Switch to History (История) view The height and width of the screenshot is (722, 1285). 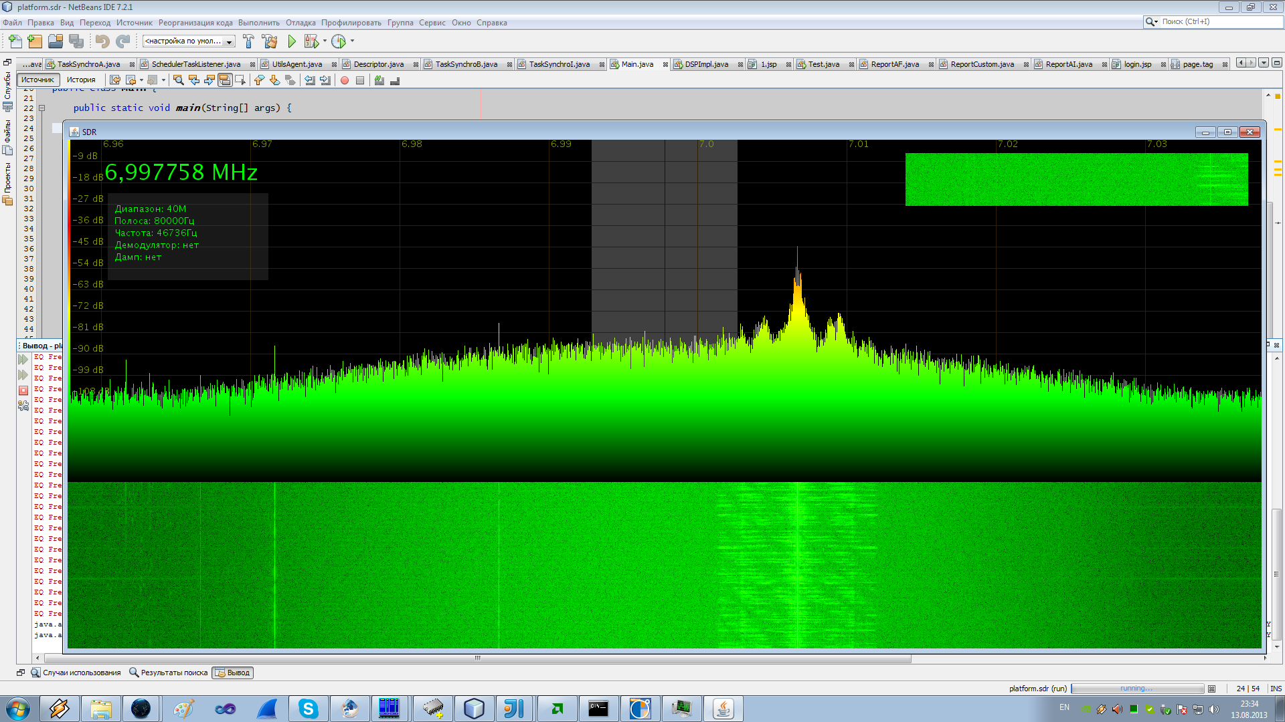point(81,80)
